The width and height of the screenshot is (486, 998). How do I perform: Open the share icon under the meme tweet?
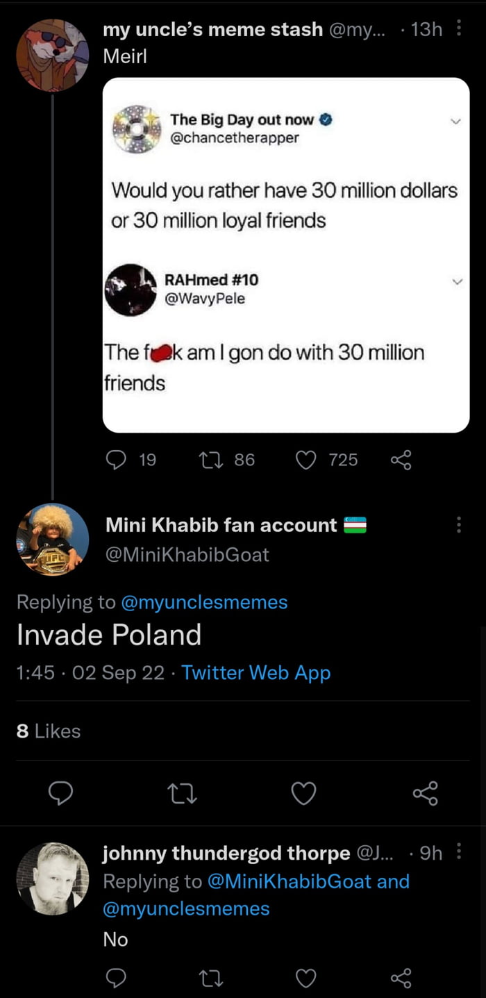tap(401, 459)
